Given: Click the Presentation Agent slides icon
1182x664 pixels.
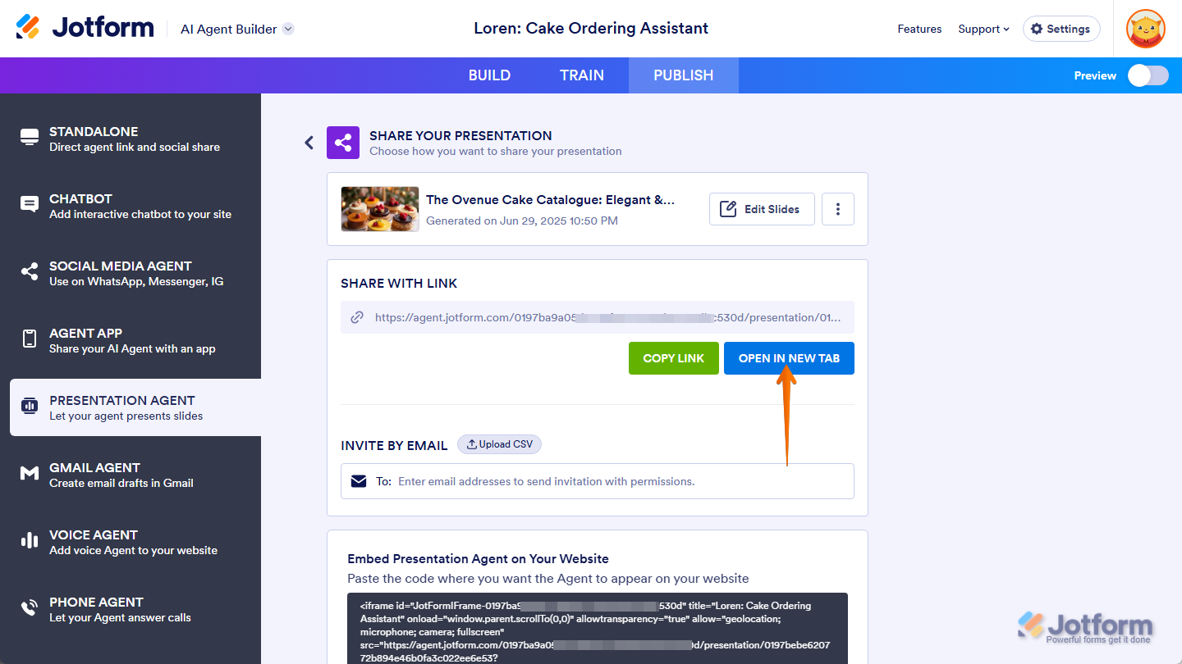Looking at the screenshot, I should pos(30,406).
